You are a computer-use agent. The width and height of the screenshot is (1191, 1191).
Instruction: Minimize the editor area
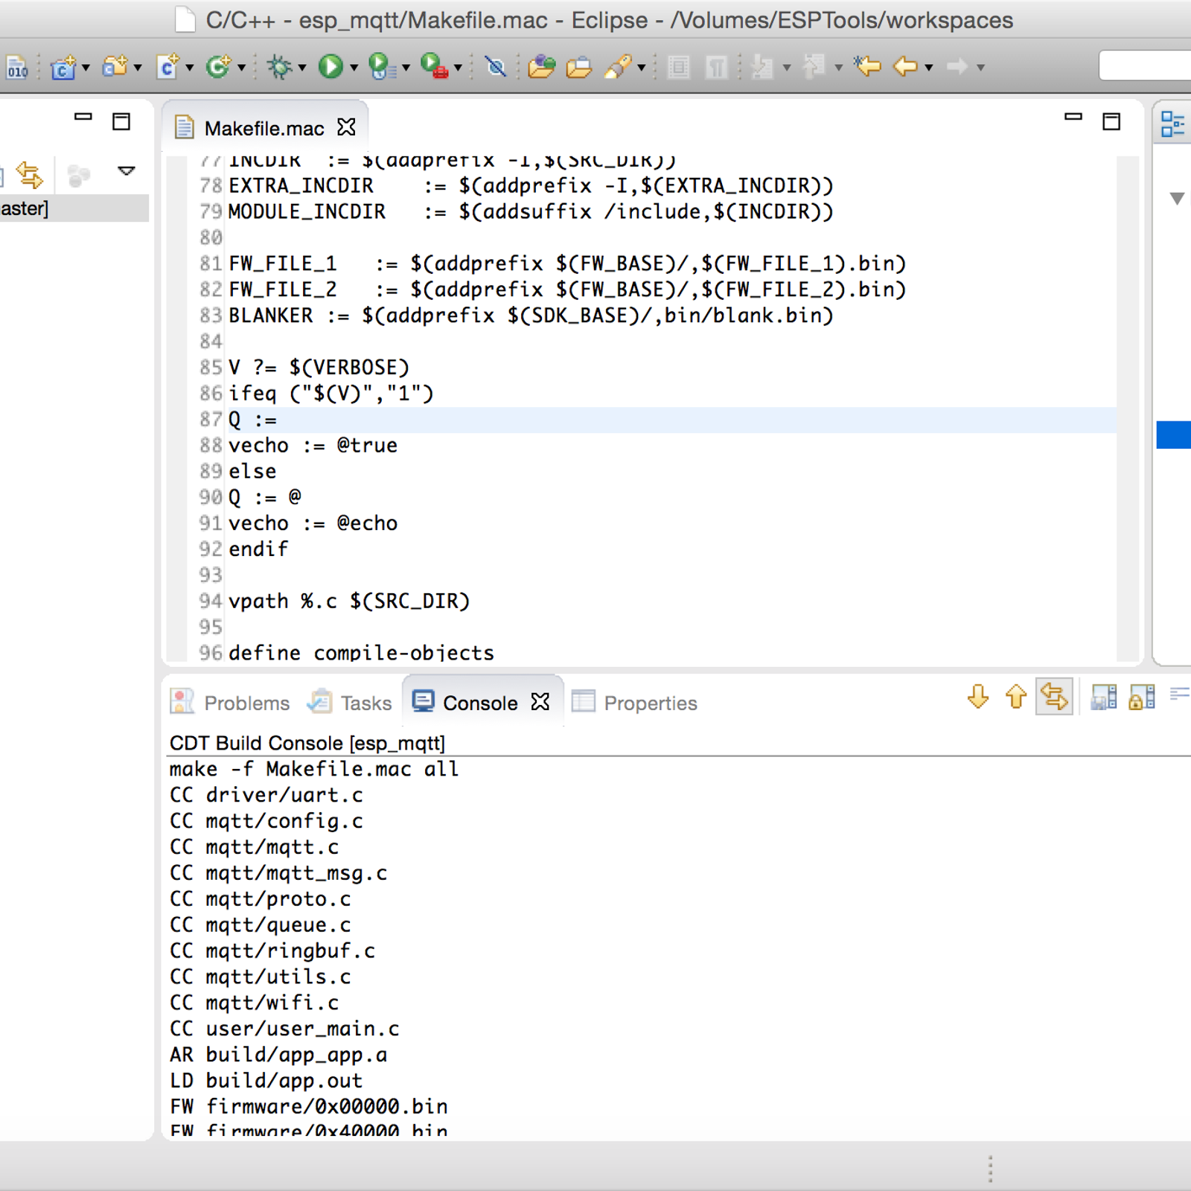pos(1073,116)
